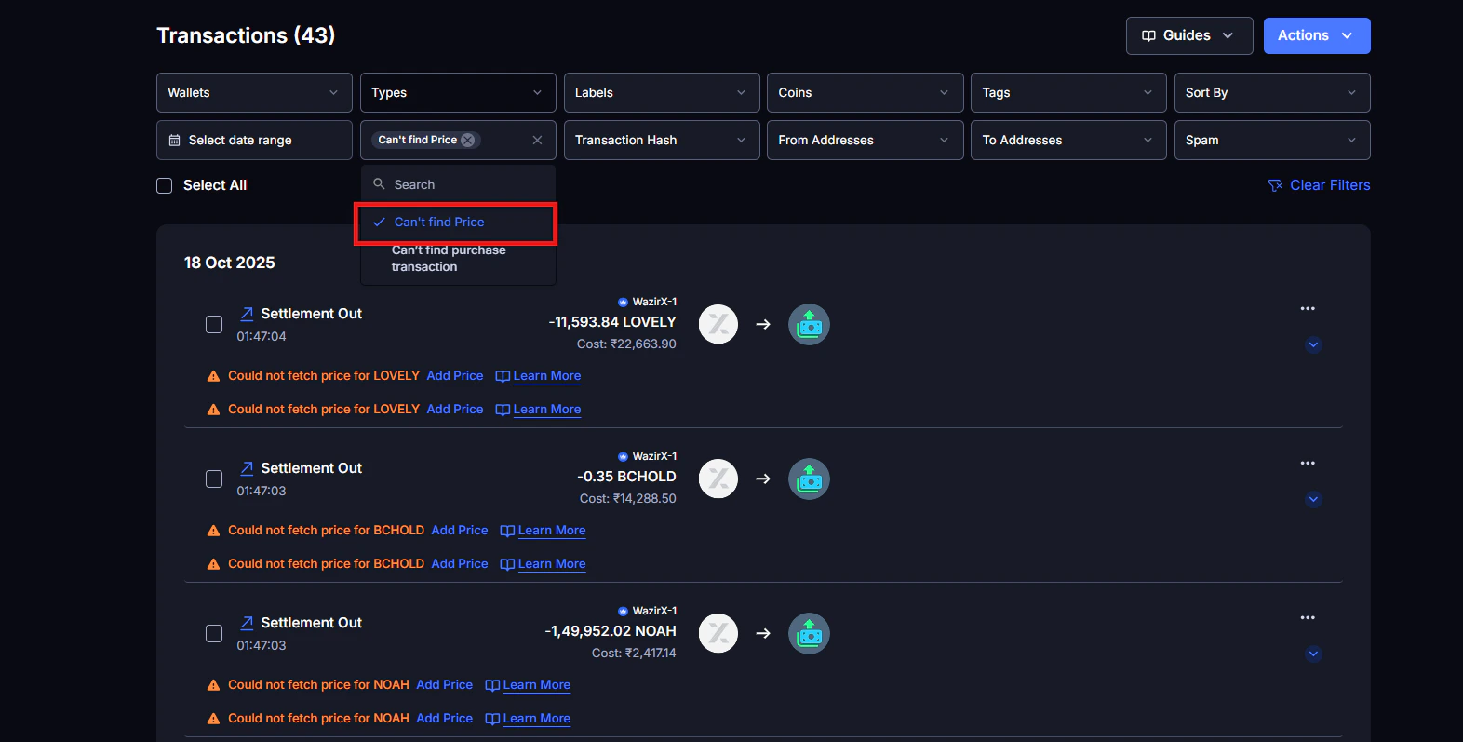1463x742 pixels.
Task: Open the Select date range picker
Action: pyautogui.click(x=254, y=141)
